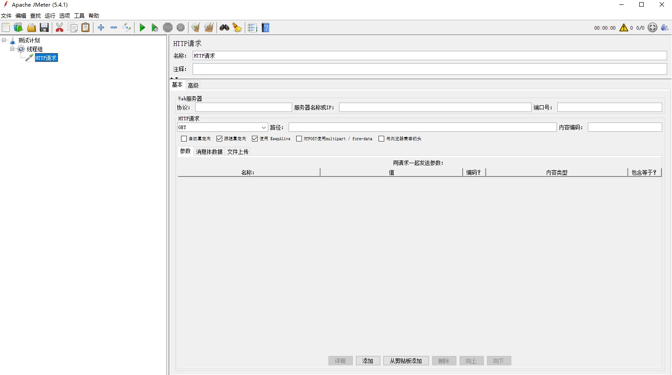
Task: Click the Cut scissors icon
Action: pyautogui.click(x=59, y=27)
